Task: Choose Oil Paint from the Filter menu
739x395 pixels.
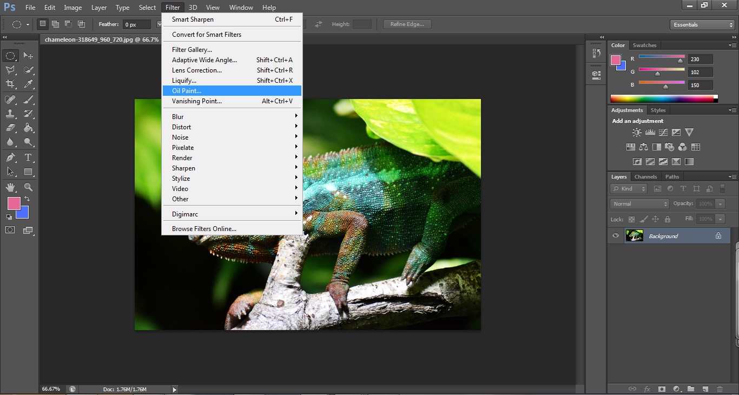Action: (187, 90)
